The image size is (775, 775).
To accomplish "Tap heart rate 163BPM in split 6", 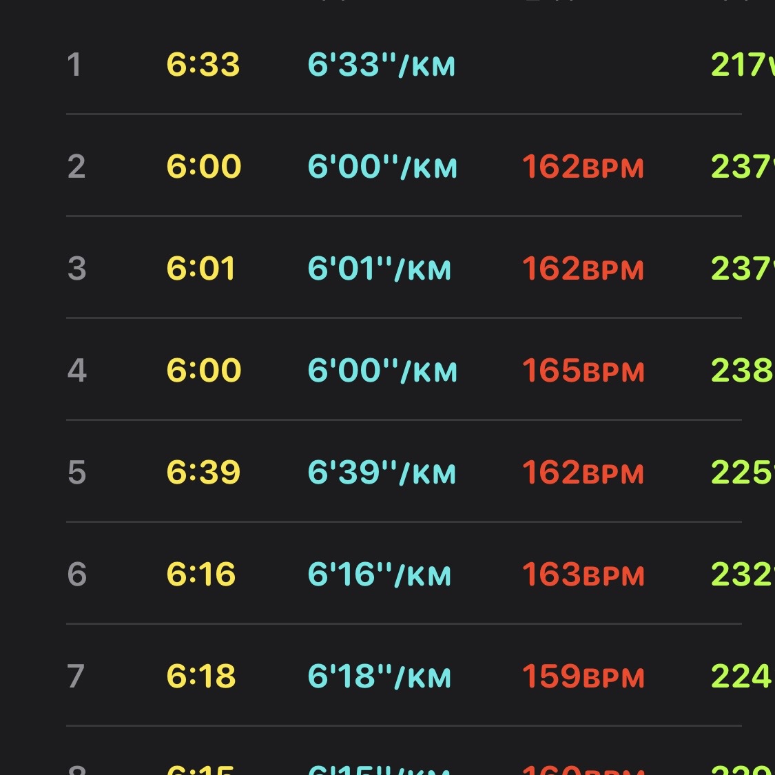I will point(583,574).
